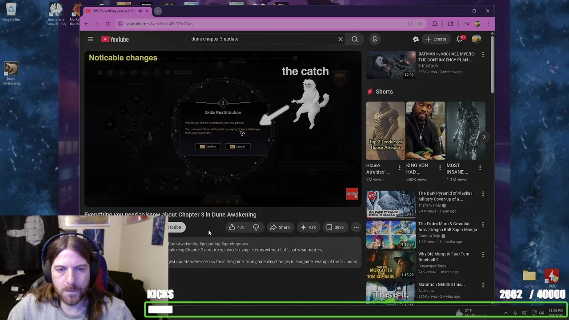This screenshot has height=320, width=569.
Task: Click the red subscribe watermark in the video
Action: point(352,194)
